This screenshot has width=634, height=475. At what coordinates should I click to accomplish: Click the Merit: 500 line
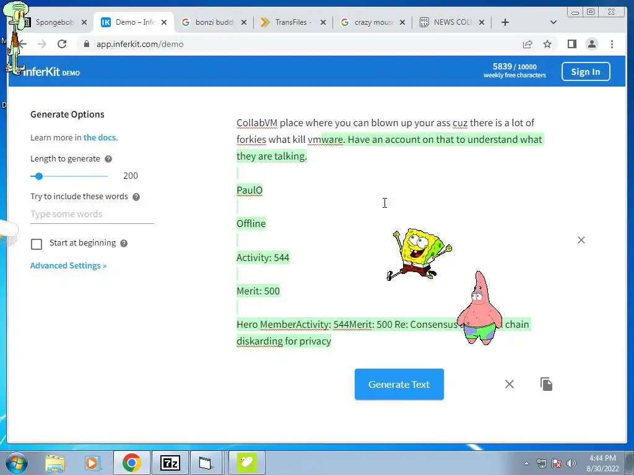coord(258,291)
